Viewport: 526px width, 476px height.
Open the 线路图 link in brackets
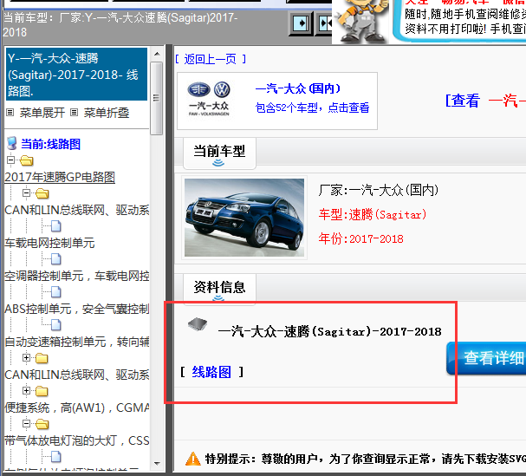coord(211,372)
